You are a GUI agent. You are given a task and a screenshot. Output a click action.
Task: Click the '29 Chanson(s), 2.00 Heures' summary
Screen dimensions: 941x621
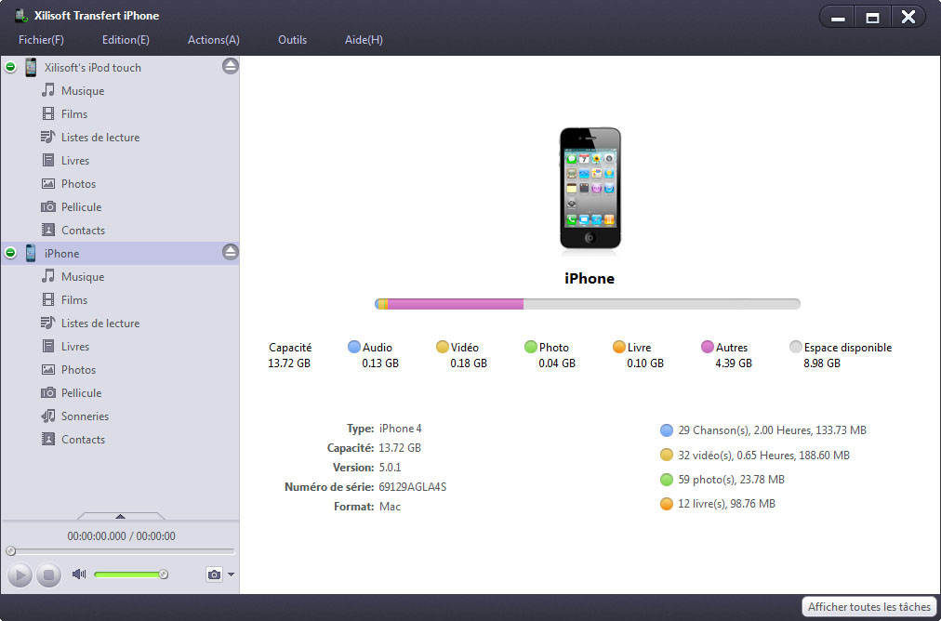pos(773,430)
